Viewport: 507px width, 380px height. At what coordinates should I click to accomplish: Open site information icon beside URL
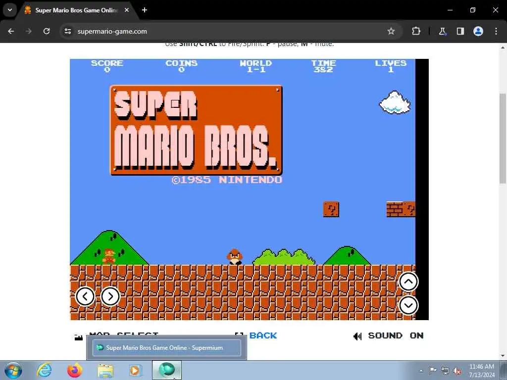(67, 31)
